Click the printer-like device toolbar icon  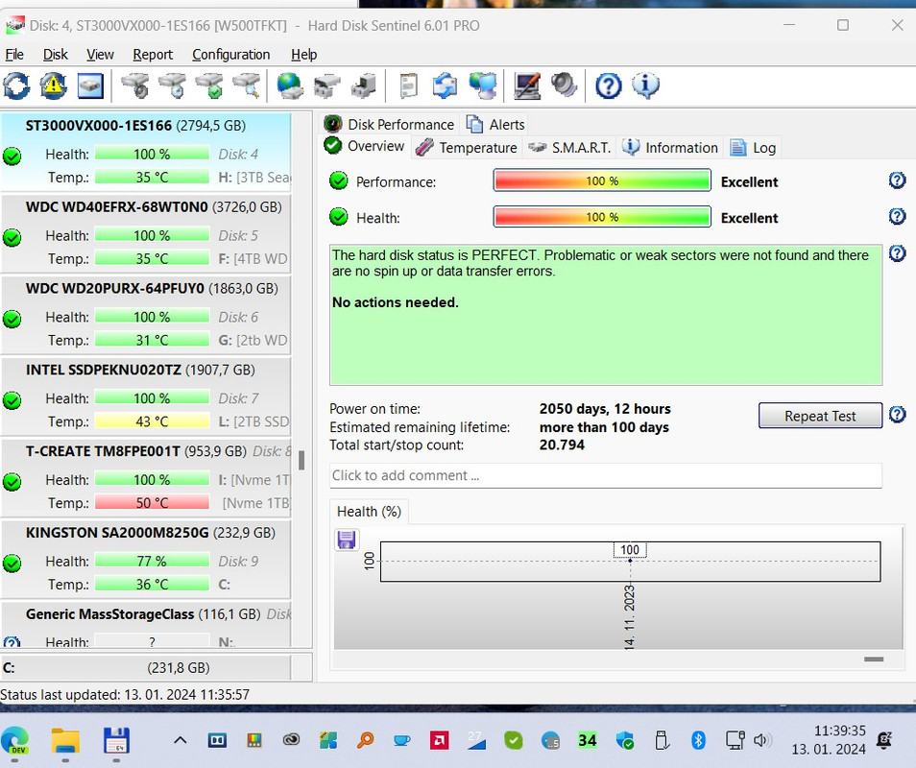[x=327, y=85]
